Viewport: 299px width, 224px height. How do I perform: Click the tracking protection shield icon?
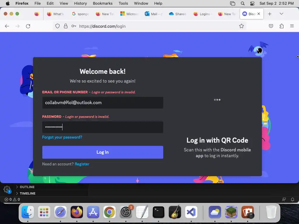[58, 26]
